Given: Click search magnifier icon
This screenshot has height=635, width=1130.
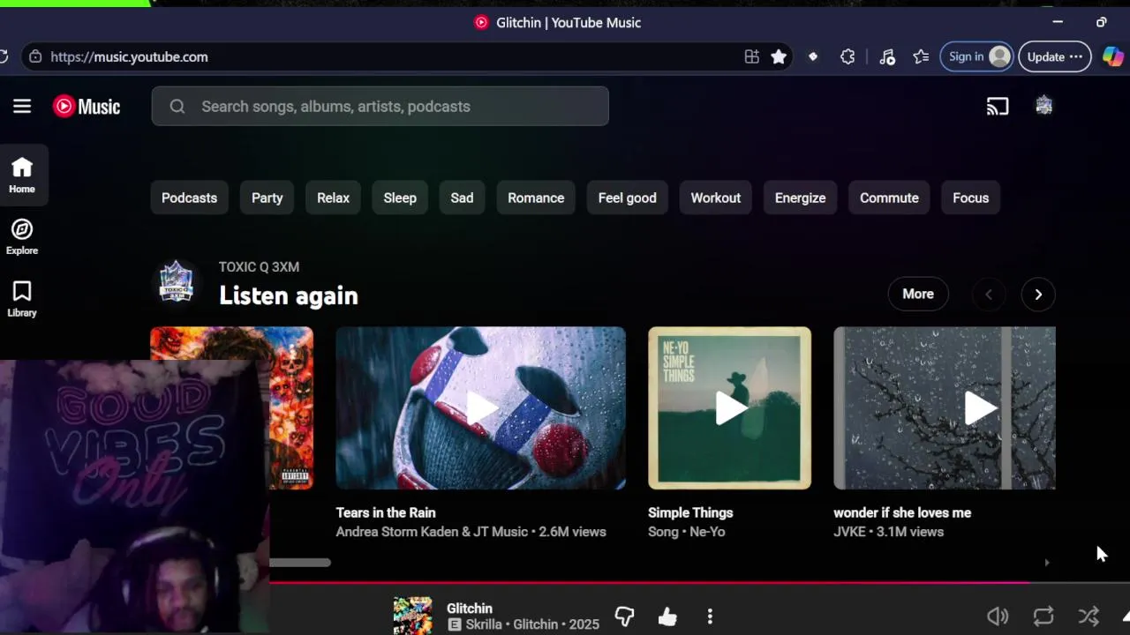Looking at the screenshot, I should point(177,107).
